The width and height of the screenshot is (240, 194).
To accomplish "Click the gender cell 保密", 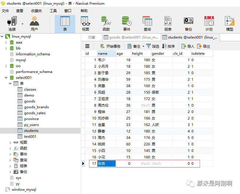I will (x=162, y=92).
